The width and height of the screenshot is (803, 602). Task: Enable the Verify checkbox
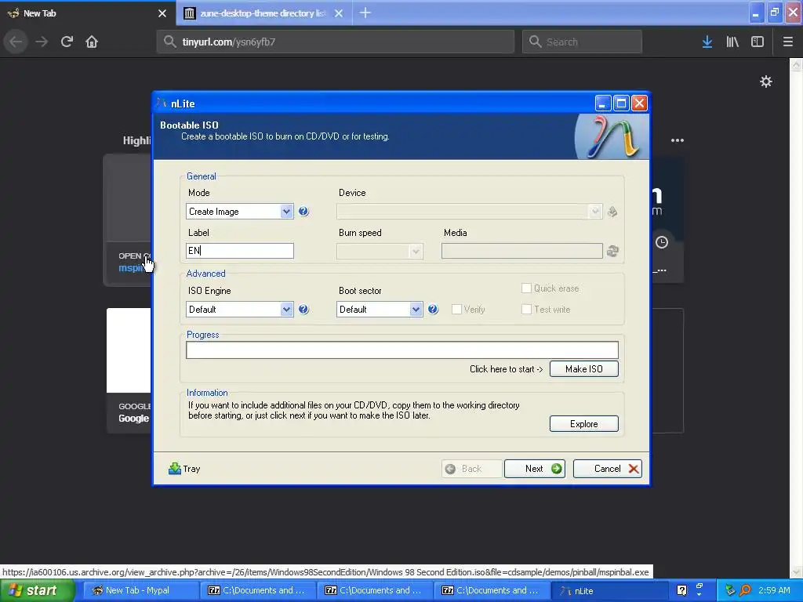coord(456,309)
